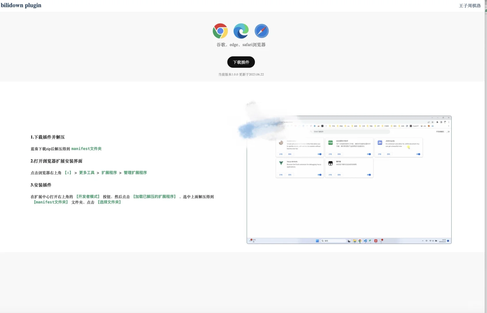Click the JSON-handle JH icon in demo screenshot
This screenshot has height=313, width=487.
[380, 143]
